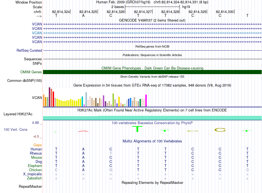262x193 pixels.
Task: Click 'Human Feb. 2009 (GRCh37/hg19)' assembly text
Action: [123, 2]
